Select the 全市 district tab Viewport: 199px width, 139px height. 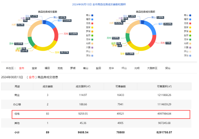22,68
